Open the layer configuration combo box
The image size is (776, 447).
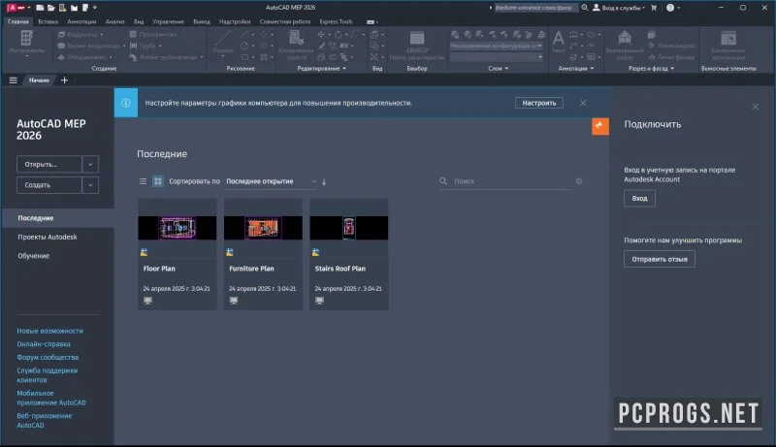[497, 46]
